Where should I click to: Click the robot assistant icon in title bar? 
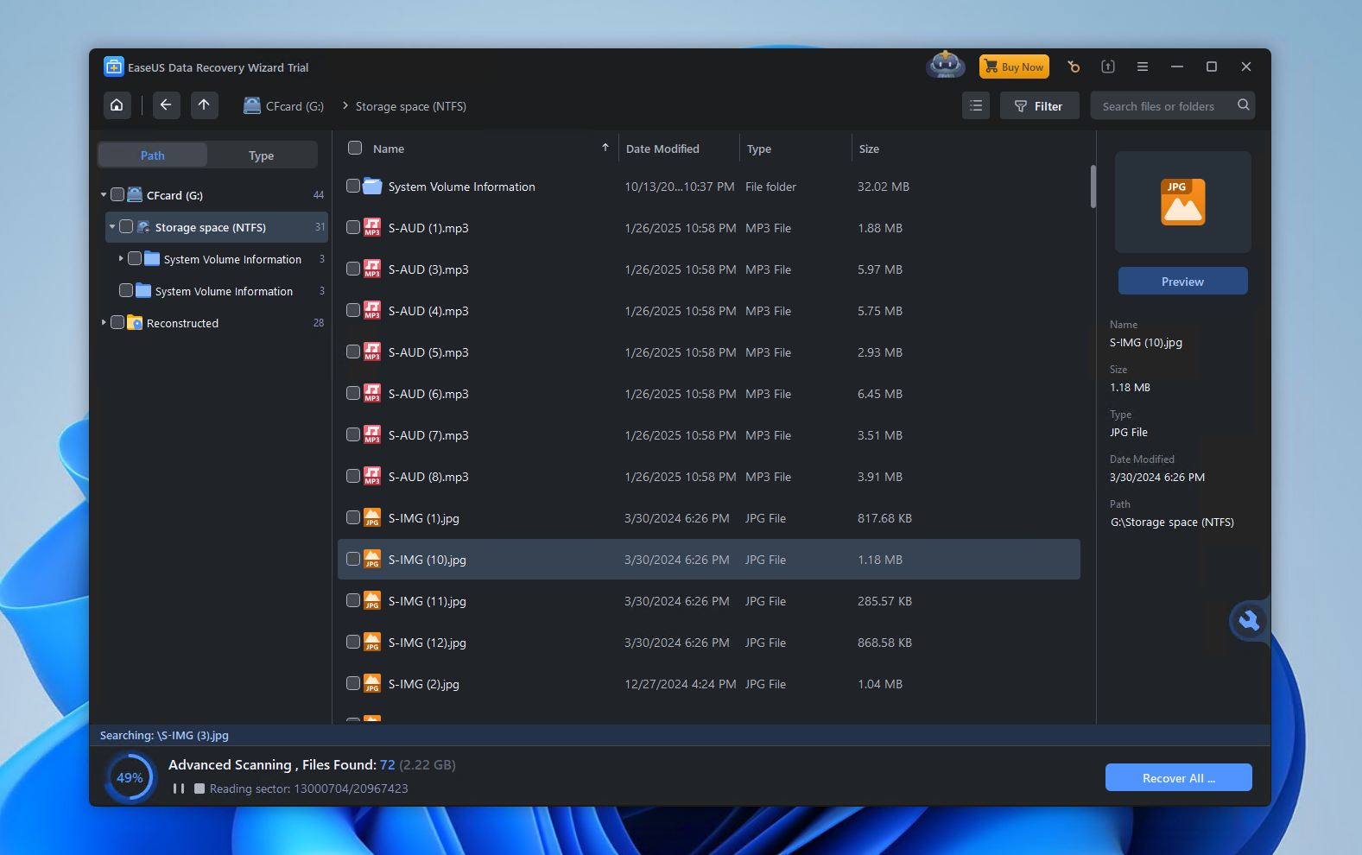[945, 66]
